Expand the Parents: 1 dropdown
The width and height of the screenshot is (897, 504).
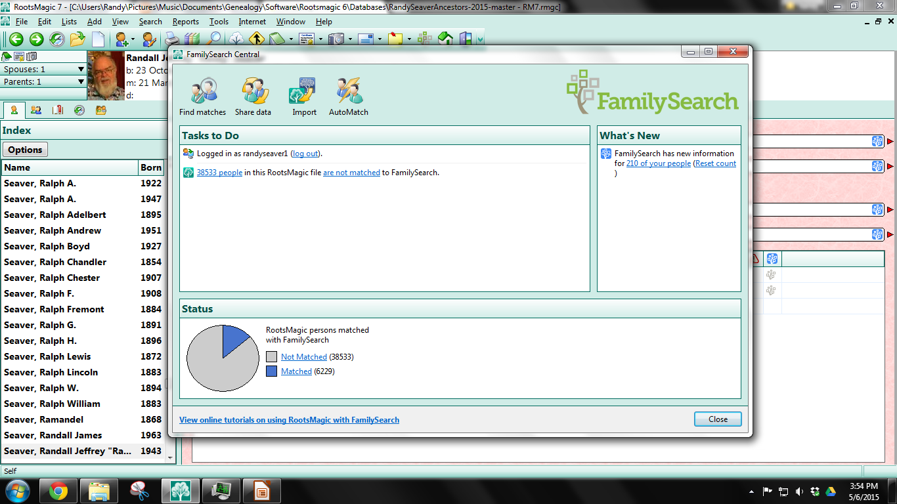pyautogui.click(x=80, y=81)
